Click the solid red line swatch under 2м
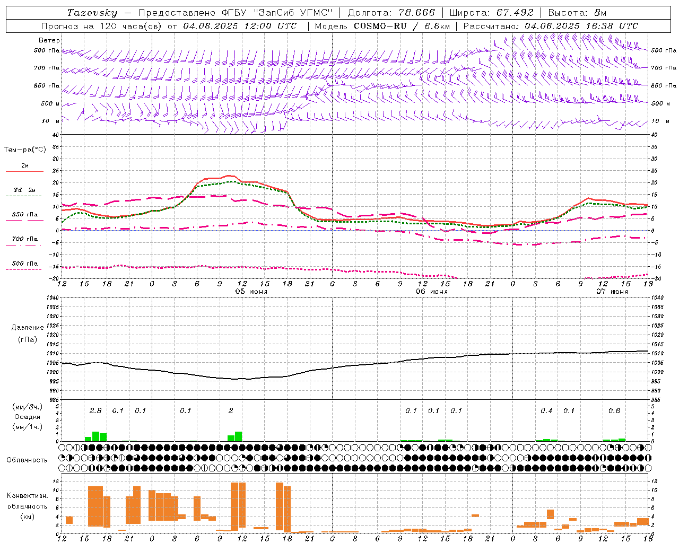 24,172
